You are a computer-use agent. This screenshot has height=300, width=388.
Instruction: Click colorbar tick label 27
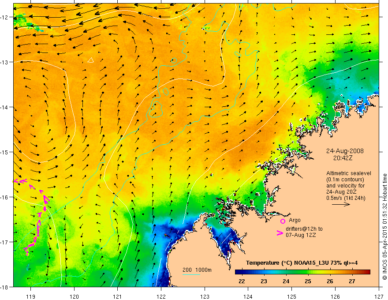pyautogui.click(x=352, y=281)
